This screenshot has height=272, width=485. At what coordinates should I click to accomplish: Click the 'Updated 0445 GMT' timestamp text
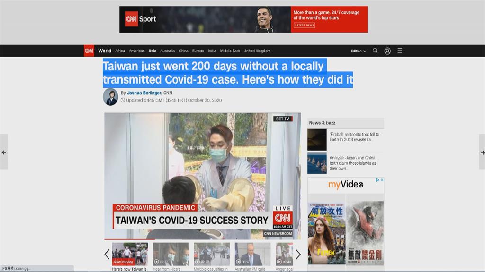pos(174,100)
